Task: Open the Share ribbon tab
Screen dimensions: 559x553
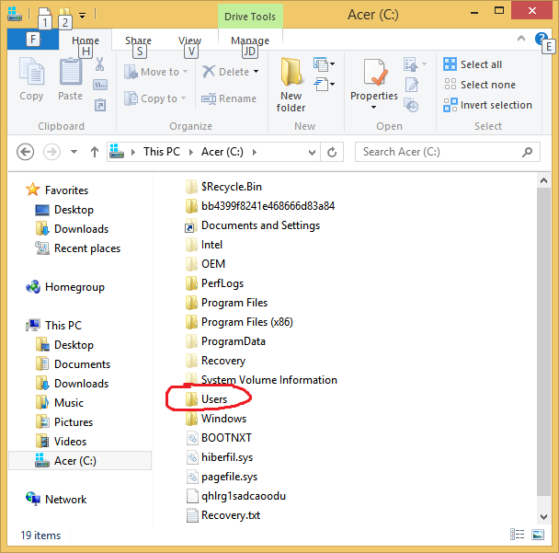Action: 139,40
